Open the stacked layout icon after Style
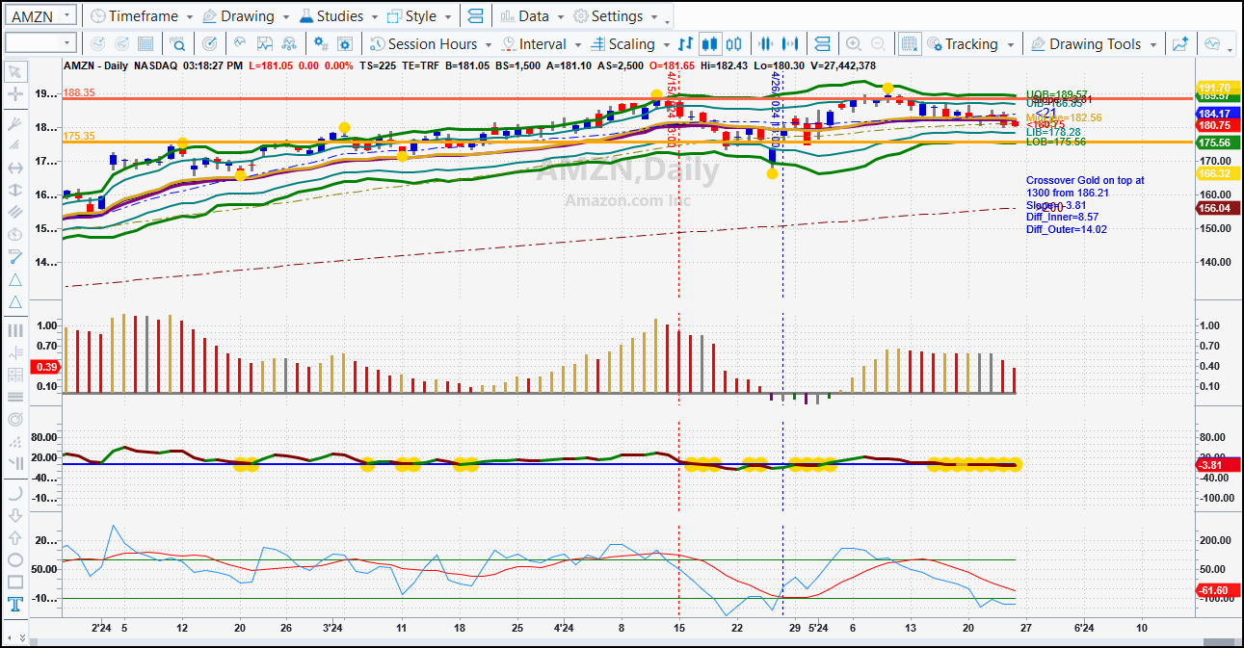This screenshot has height=648, width=1244. (474, 16)
